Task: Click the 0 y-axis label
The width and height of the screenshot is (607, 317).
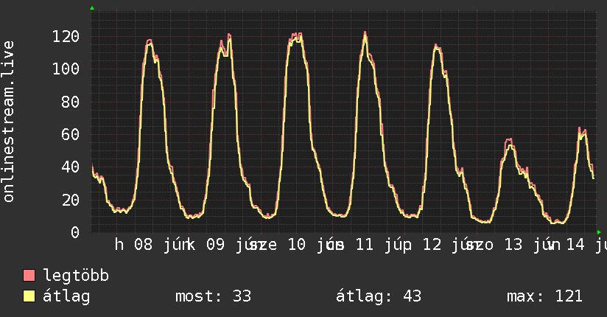Action: click(75, 233)
